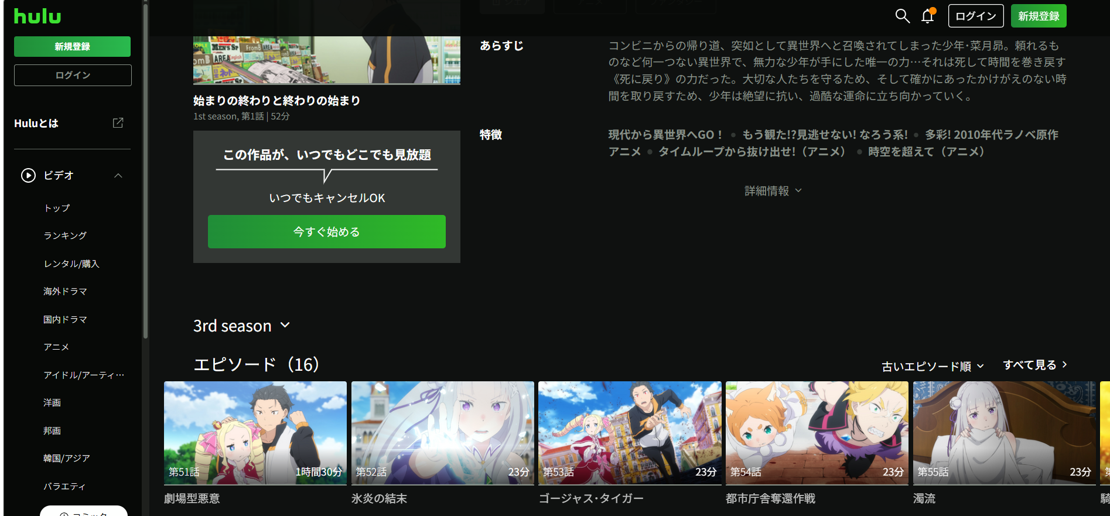Open episode 第53話 thumbnail ゴージャス・タイガー
Screen dimensions: 1110x516
pyautogui.click(x=630, y=433)
